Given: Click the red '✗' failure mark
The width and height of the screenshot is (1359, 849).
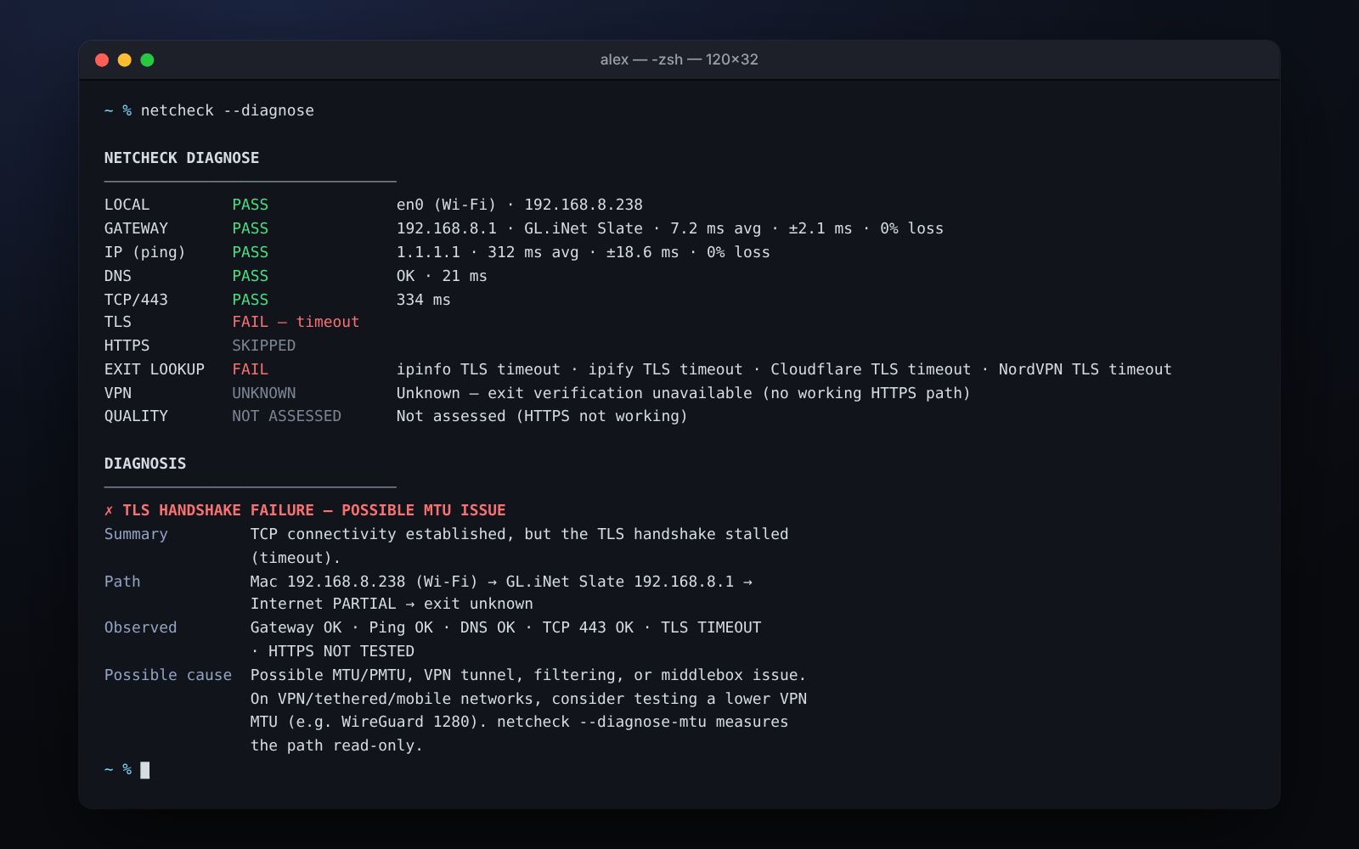Looking at the screenshot, I should (109, 510).
